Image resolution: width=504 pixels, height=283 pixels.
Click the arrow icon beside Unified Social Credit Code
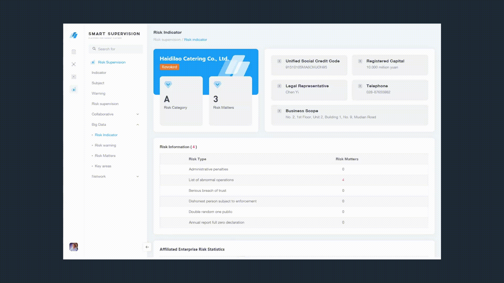pyautogui.click(x=279, y=61)
